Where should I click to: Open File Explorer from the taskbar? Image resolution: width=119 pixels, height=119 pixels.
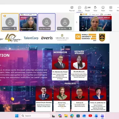click(x=66, y=116)
